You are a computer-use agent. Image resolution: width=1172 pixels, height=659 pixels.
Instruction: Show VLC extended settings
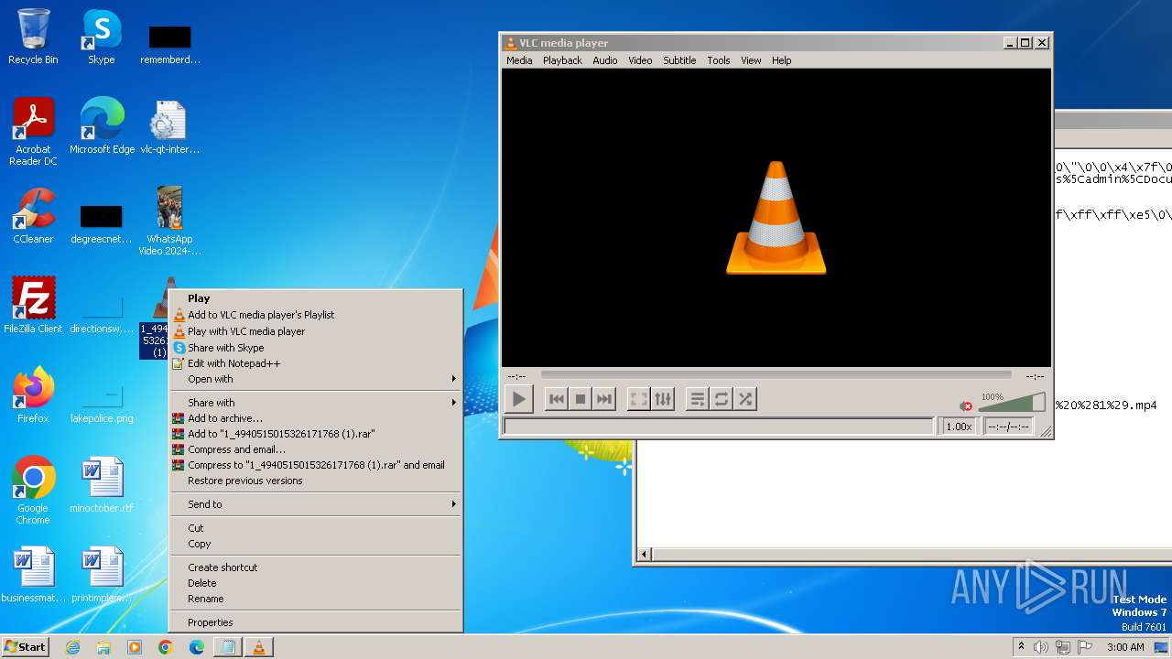coord(663,399)
